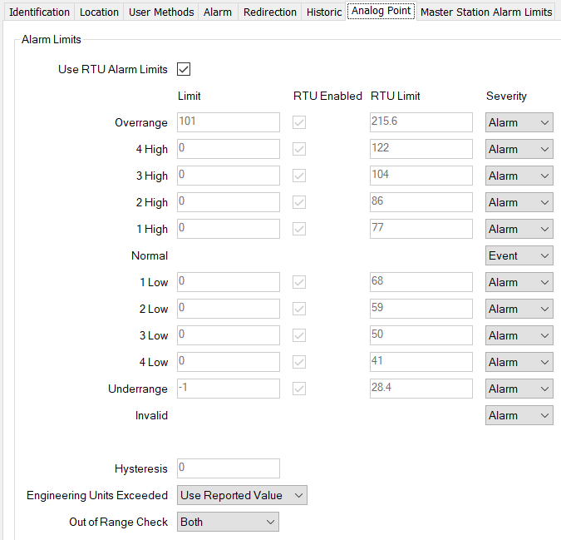
Task: Click the 2 High RTU Limit field
Action: 421,202
